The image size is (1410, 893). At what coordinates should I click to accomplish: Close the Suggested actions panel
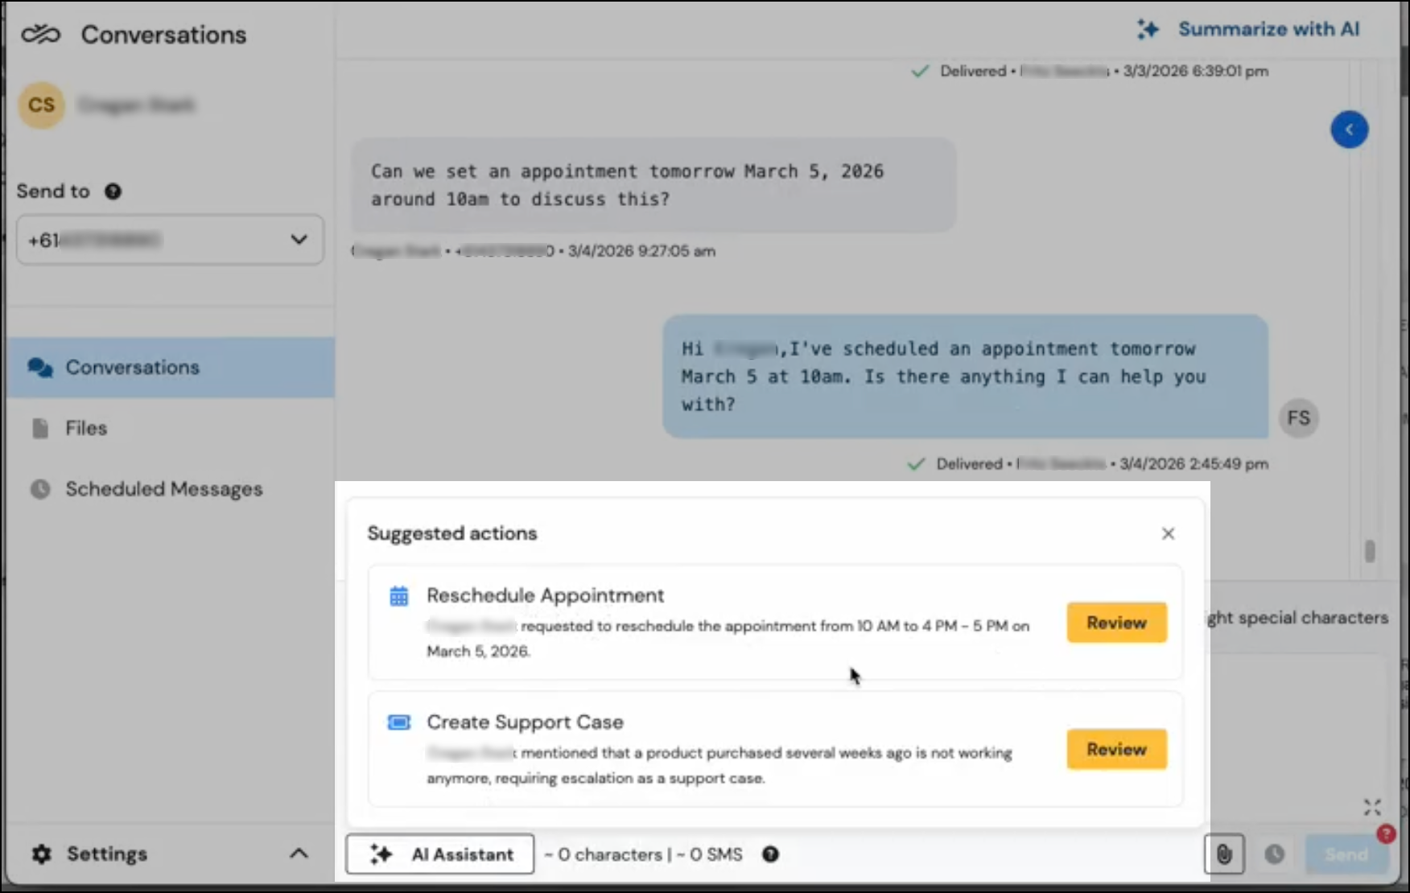pos(1168,533)
